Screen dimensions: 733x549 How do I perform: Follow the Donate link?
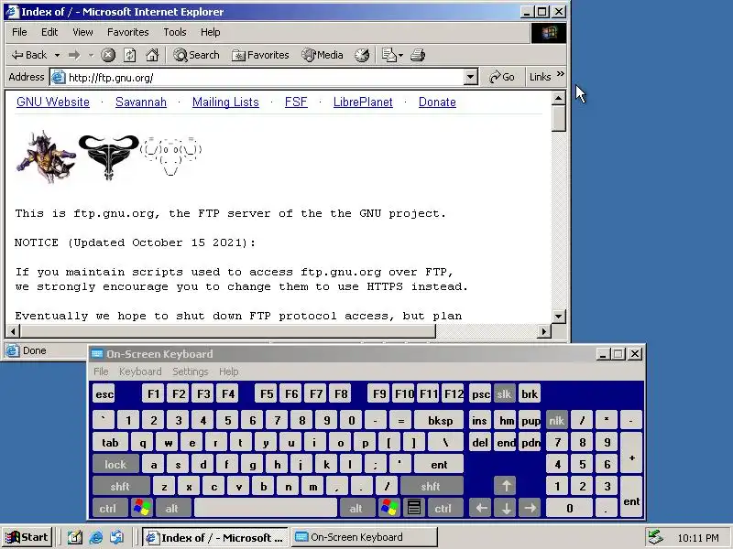point(437,102)
